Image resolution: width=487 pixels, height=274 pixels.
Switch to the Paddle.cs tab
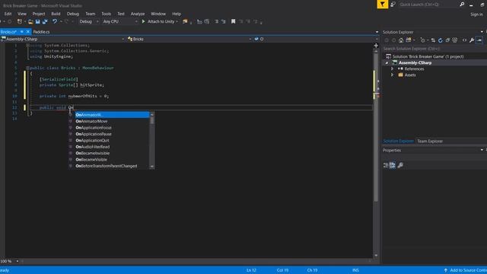41,32
